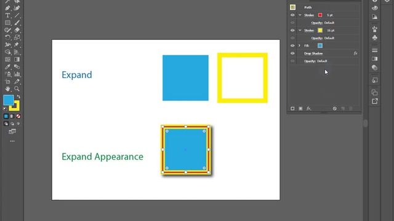Select the Width warp tool
The width and height of the screenshot is (394, 221).
pos(7,45)
